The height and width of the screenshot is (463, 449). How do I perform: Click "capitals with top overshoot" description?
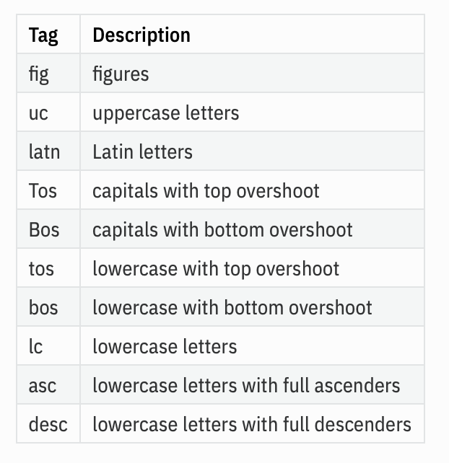[206, 190]
